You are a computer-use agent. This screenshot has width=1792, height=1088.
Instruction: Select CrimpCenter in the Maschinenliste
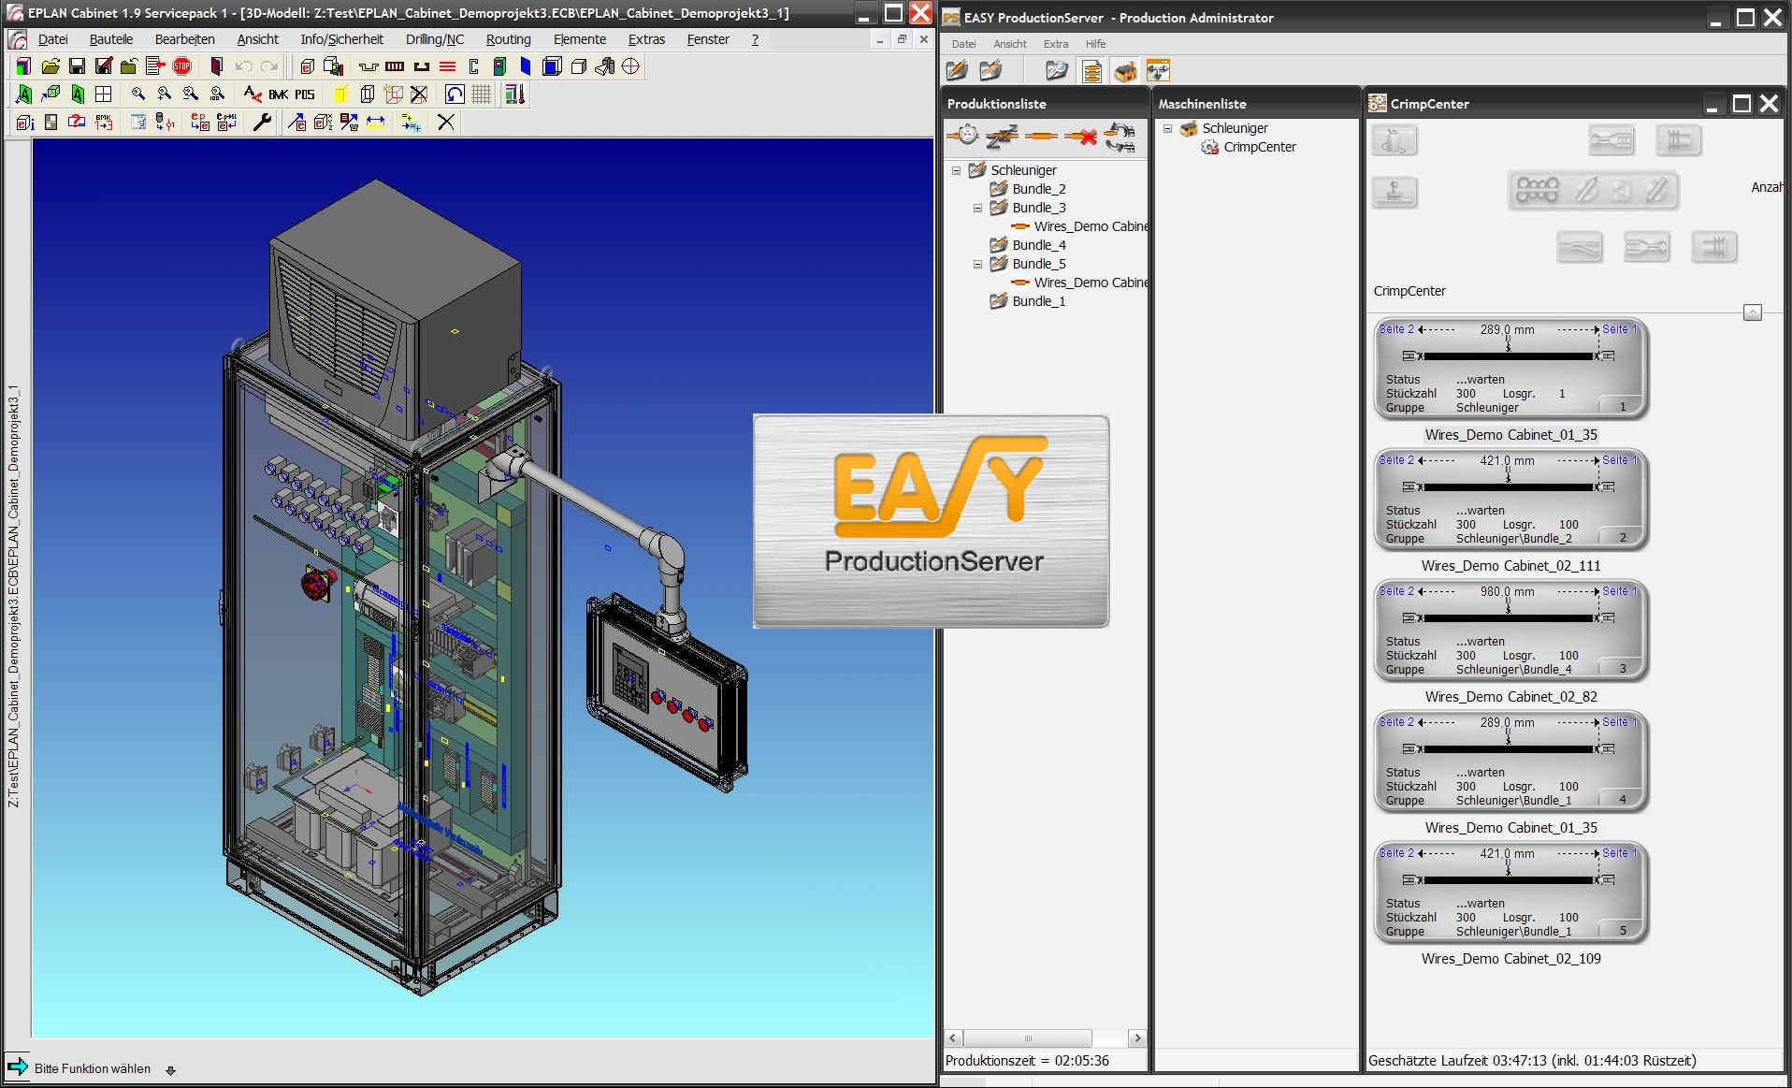pyautogui.click(x=1259, y=147)
